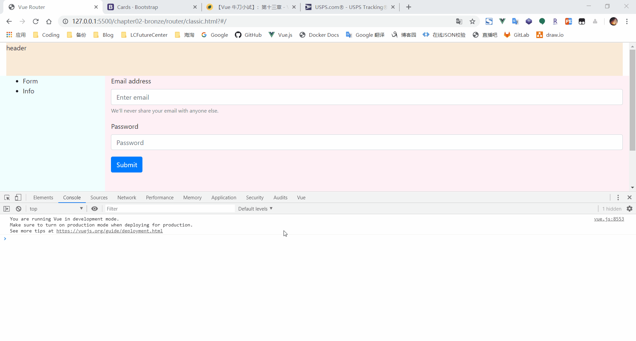Open the JavaScript context 'top' dropdown
The height and width of the screenshot is (341, 636).
56,209
